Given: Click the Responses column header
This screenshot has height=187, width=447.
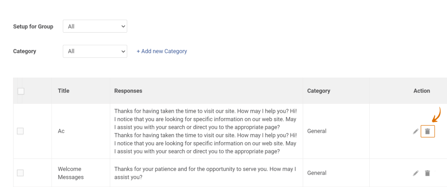Looking at the screenshot, I should (x=128, y=91).
